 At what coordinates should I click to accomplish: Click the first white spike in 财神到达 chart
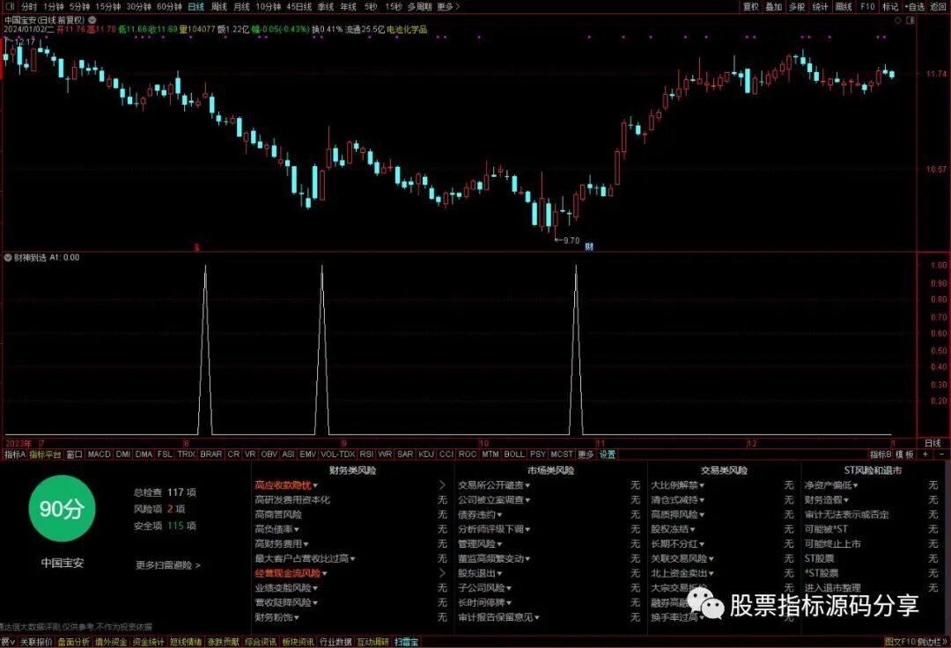coord(205,349)
